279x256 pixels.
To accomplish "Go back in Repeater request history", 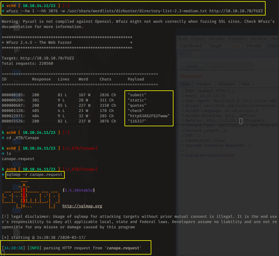I will pos(234,66).
